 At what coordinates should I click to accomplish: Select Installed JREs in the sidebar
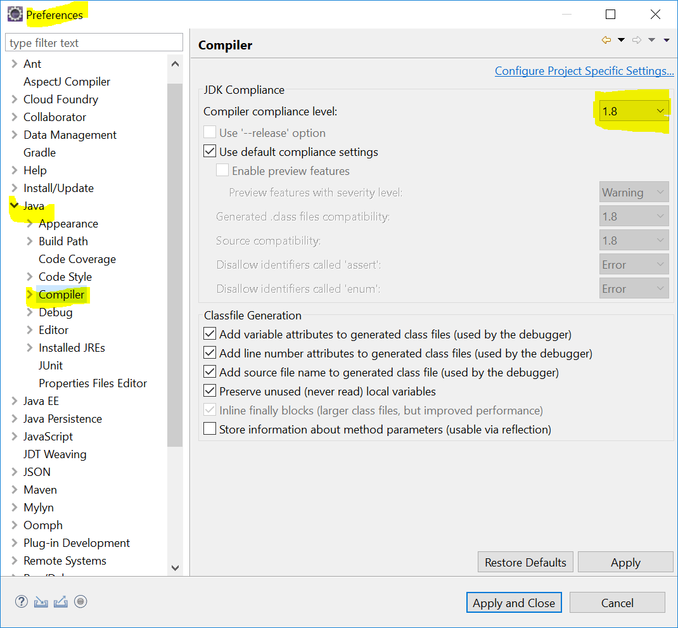click(72, 347)
